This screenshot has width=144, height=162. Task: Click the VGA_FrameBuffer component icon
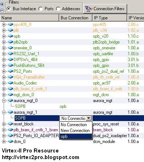coord(11,77)
